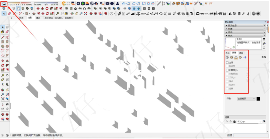This screenshot has width=270, height=139.
Task: Switch to the 场地 scene tab
Action: point(21,18)
